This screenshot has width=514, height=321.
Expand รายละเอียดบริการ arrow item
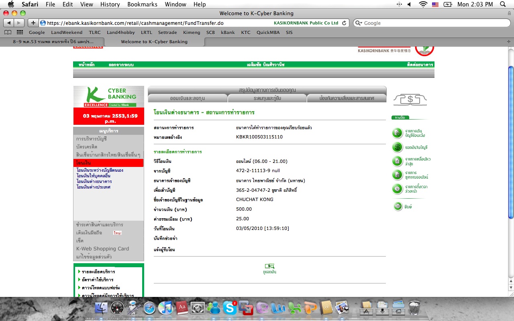(x=98, y=272)
